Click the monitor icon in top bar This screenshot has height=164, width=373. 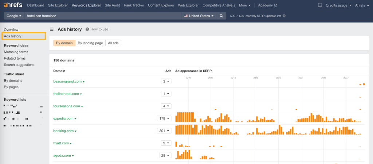[x=320, y=5]
